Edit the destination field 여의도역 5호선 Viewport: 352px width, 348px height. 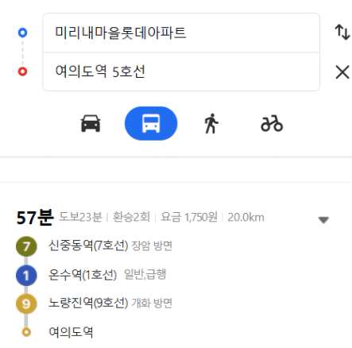pos(181,72)
